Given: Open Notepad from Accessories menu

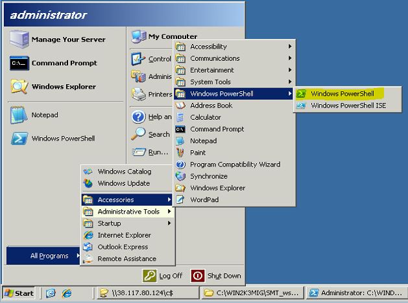Looking at the screenshot, I should point(234,141).
